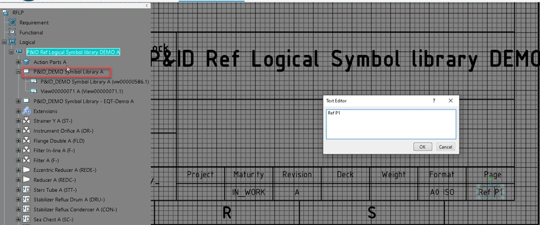Click the Extensions node icon

(26, 111)
